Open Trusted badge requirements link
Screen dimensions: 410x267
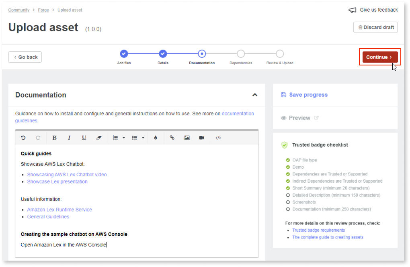318,230
